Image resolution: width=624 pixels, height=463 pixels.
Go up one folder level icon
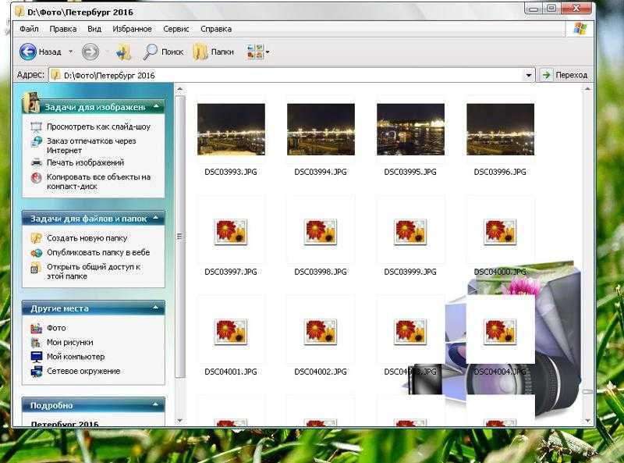pyautogui.click(x=123, y=52)
